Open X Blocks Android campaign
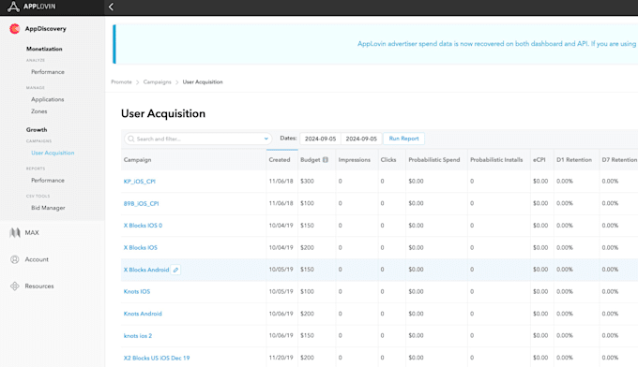638x367 pixels. tap(146, 270)
